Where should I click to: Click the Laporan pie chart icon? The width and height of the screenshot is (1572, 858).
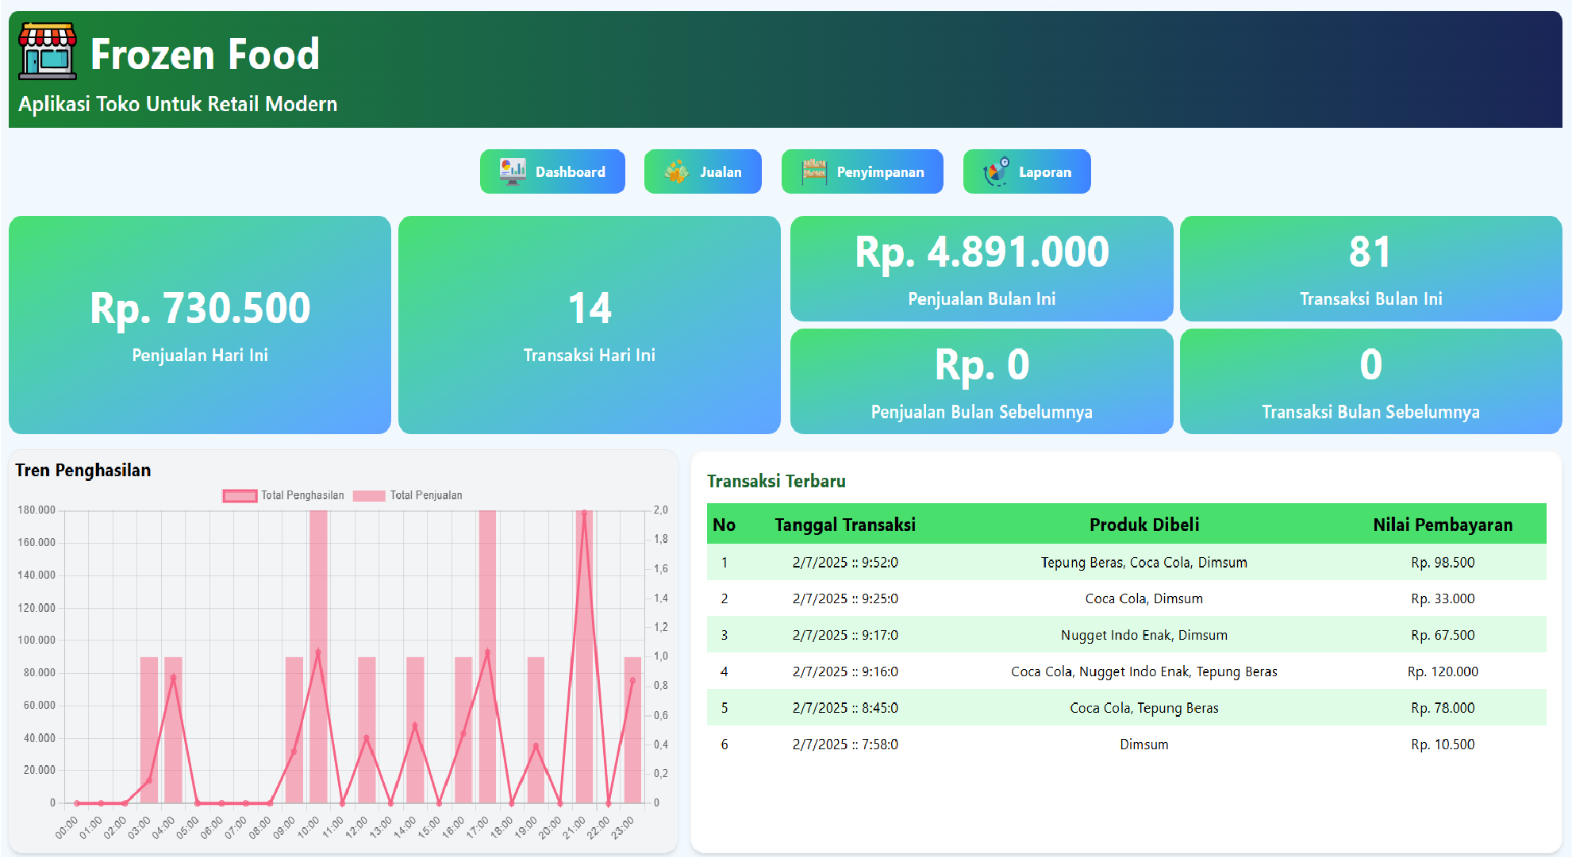coord(996,171)
